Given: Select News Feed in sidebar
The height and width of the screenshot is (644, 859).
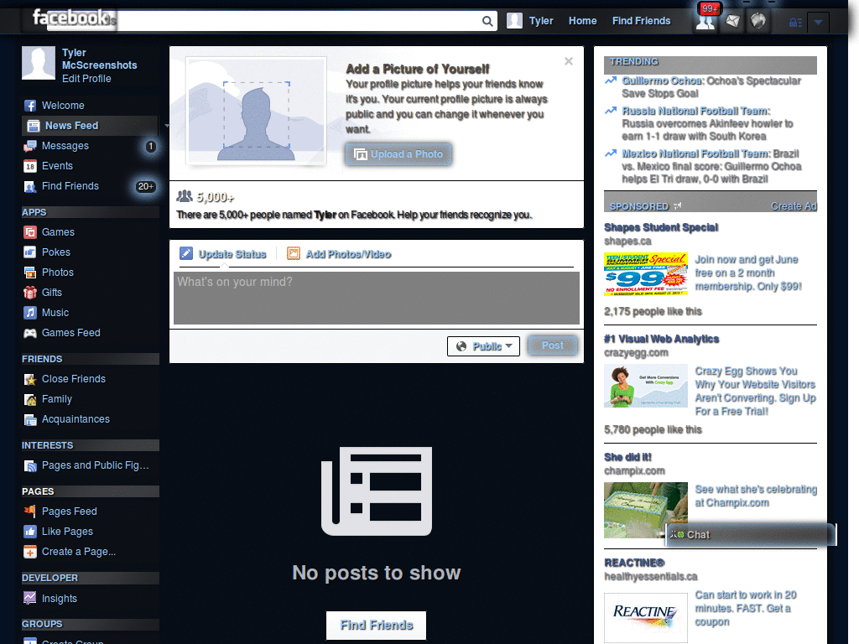Looking at the screenshot, I should [90, 126].
